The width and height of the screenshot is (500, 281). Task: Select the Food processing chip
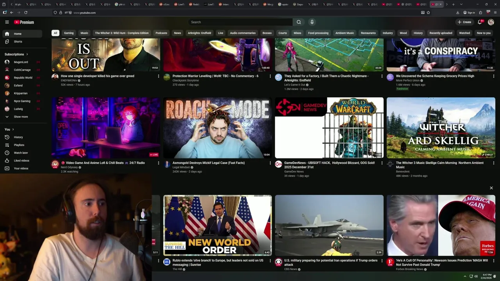point(318,33)
